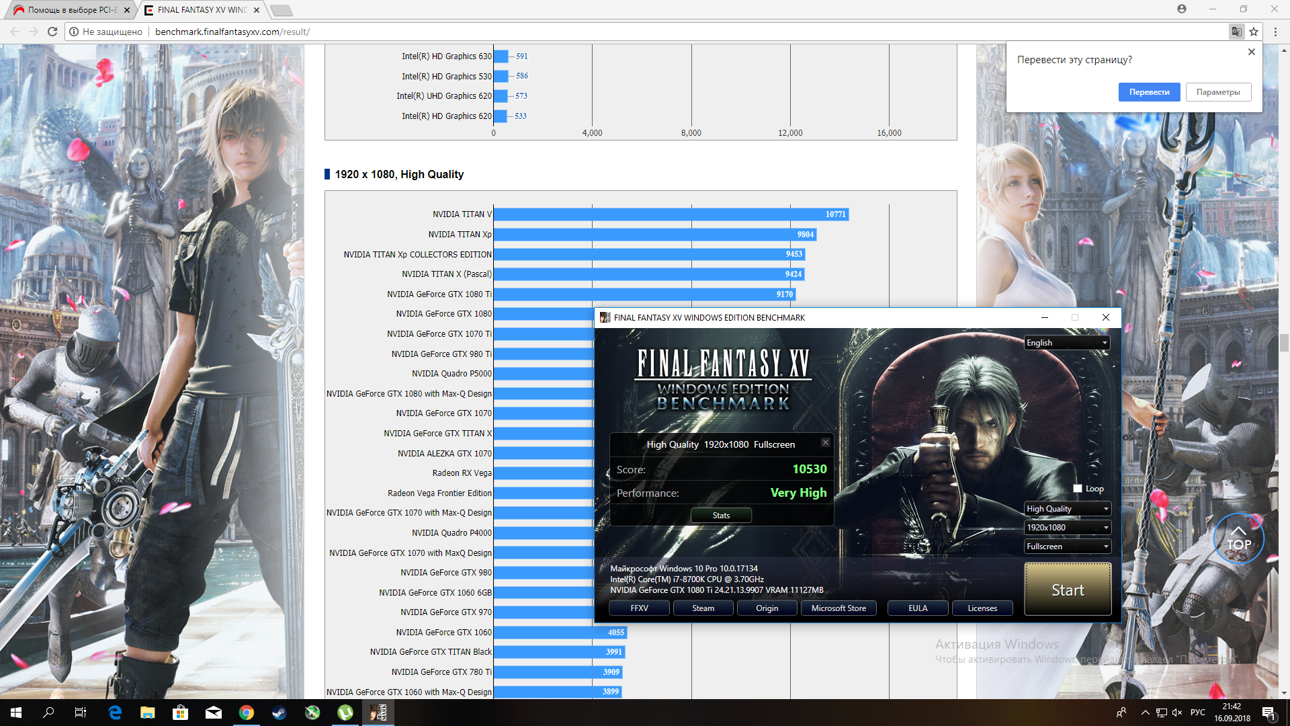The width and height of the screenshot is (1290, 726).
Task: Click the browser reload page icon
Action: (52, 32)
